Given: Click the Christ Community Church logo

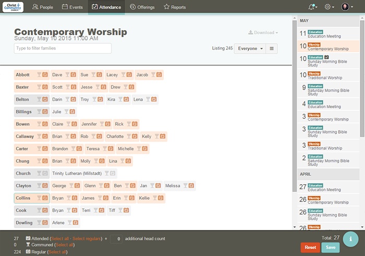Looking at the screenshot, I should click(x=13, y=7).
